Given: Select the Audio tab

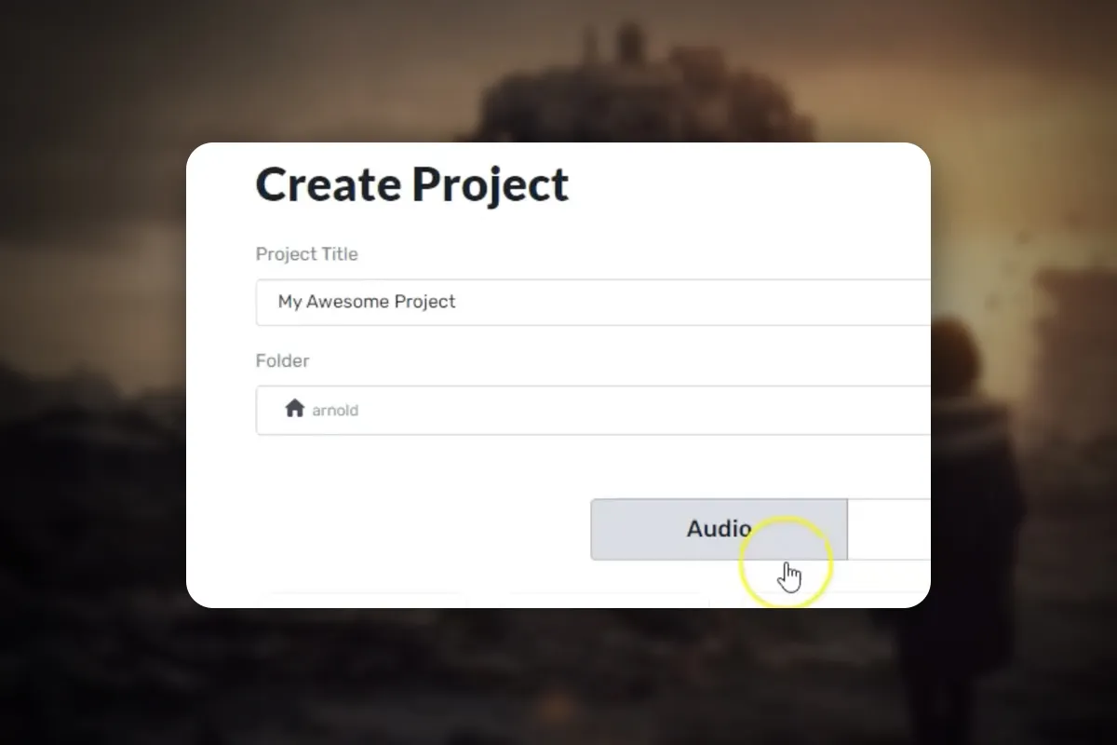Looking at the screenshot, I should [x=719, y=529].
